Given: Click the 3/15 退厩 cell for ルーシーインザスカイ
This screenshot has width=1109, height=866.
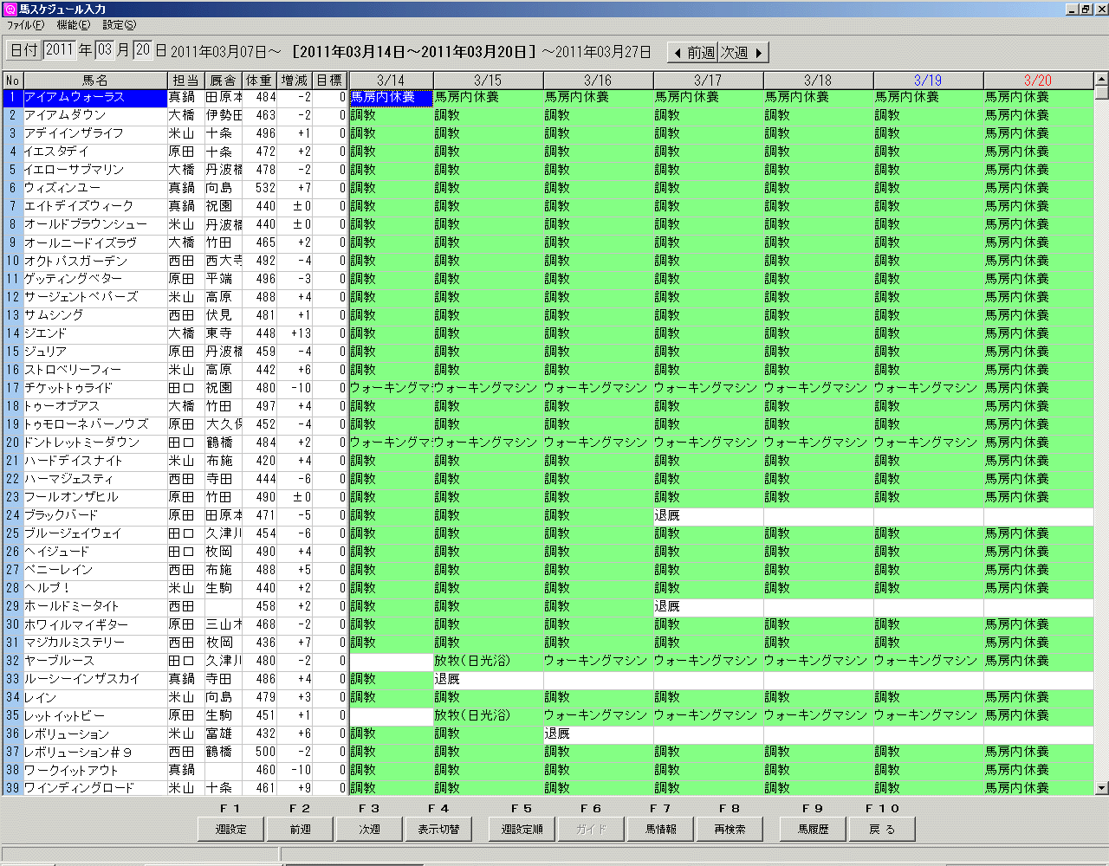Looking at the screenshot, I should coord(488,679).
